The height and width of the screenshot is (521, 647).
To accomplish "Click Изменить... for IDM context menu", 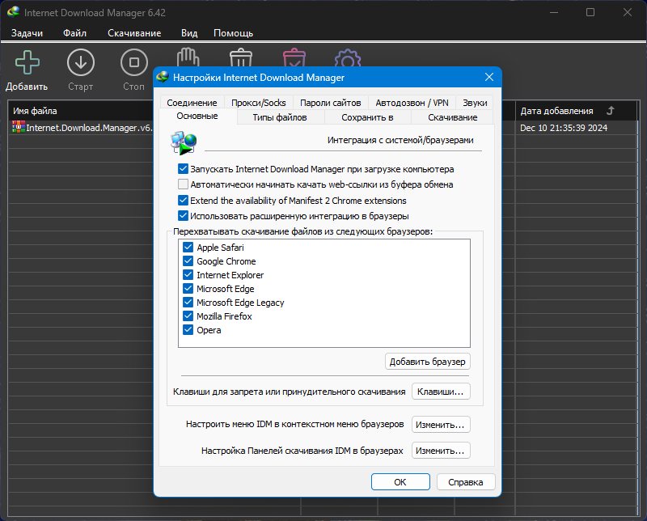I will click(441, 425).
